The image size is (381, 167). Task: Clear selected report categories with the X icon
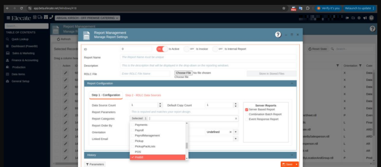236,119
